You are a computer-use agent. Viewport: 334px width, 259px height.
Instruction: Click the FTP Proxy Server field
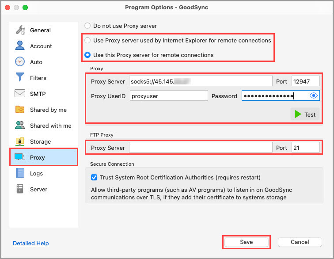click(x=201, y=148)
